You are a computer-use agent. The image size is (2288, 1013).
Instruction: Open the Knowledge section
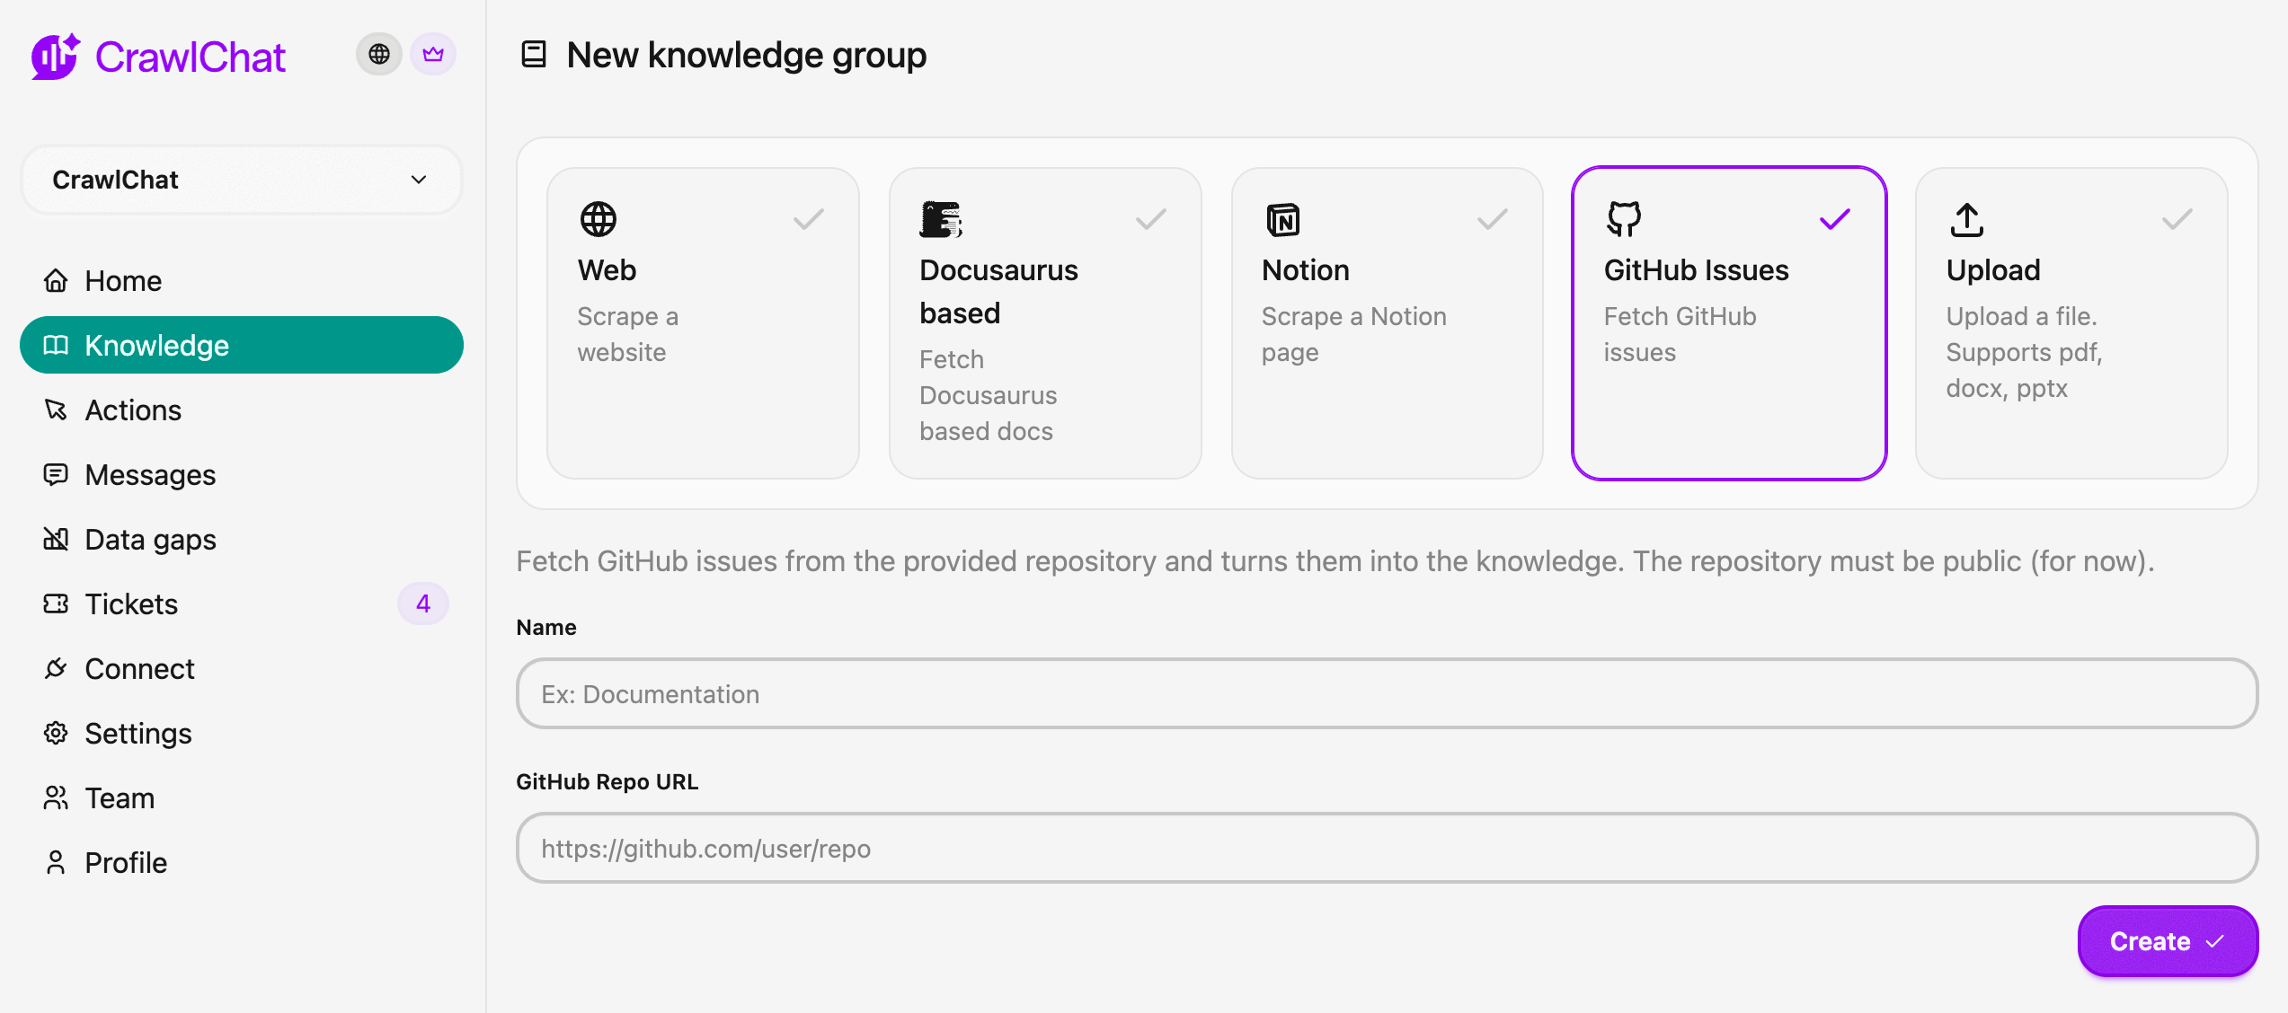[x=241, y=346]
